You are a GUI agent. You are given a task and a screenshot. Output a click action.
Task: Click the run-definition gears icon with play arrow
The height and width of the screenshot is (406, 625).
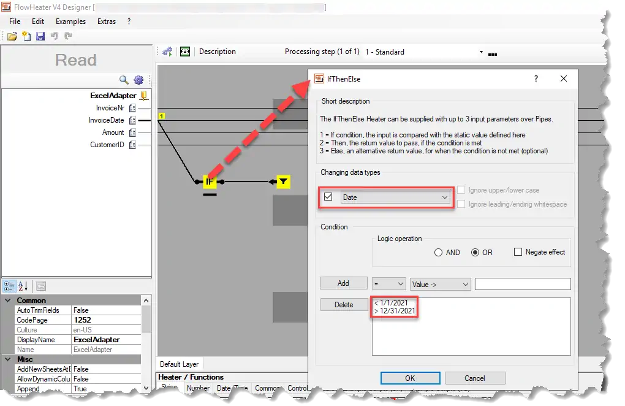(167, 52)
